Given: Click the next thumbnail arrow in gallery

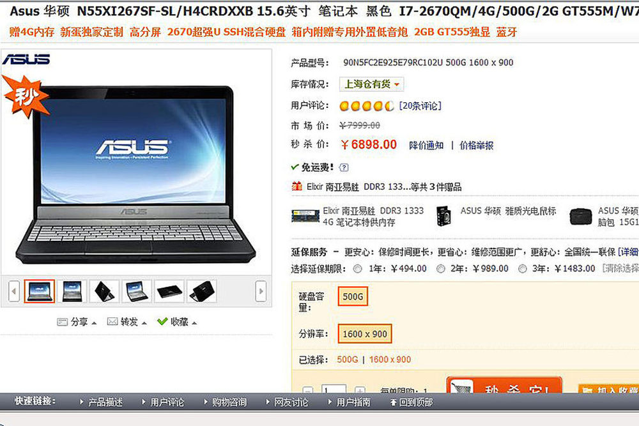Looking at the screenshot, I should 261,291.
